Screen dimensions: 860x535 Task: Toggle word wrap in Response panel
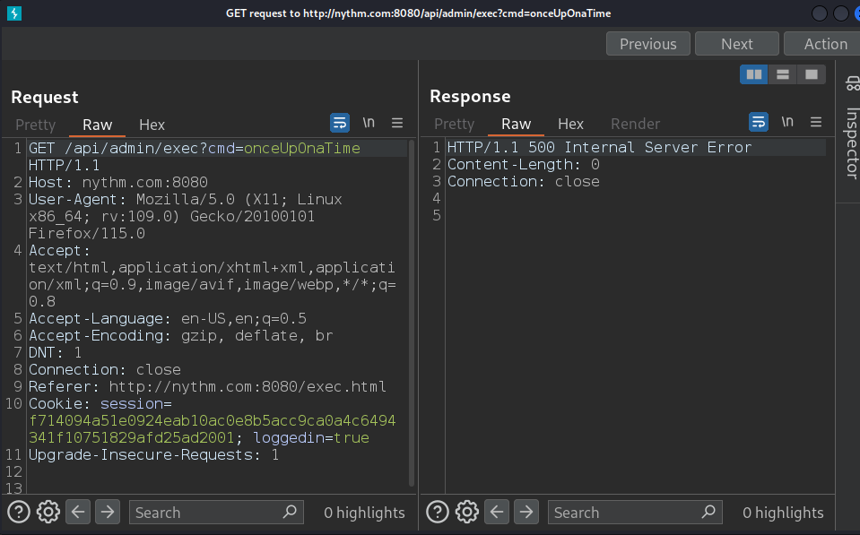759,123
